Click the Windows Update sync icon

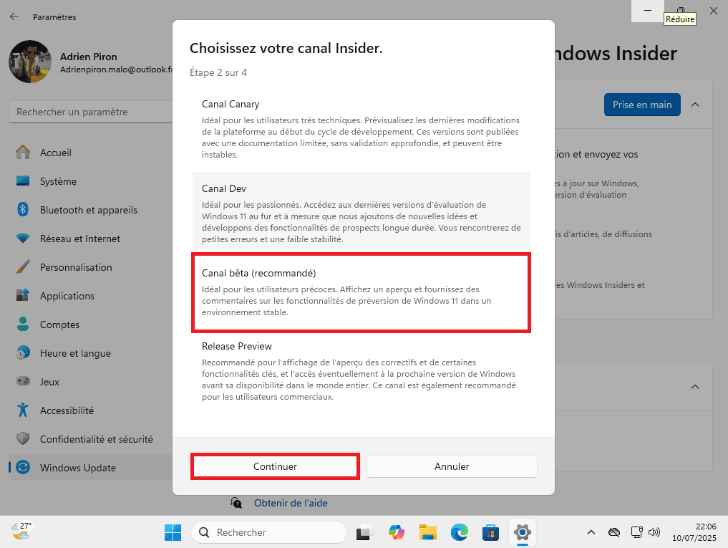(x=23, y=467)
